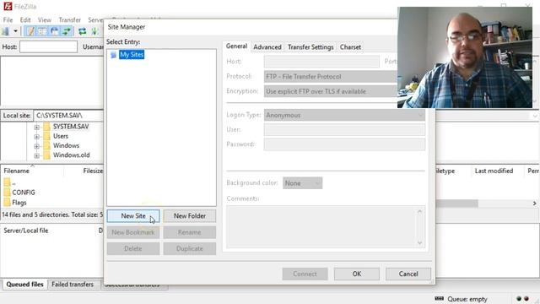
Task: Confirm Site Manager with OK
Action: (357, 274)
